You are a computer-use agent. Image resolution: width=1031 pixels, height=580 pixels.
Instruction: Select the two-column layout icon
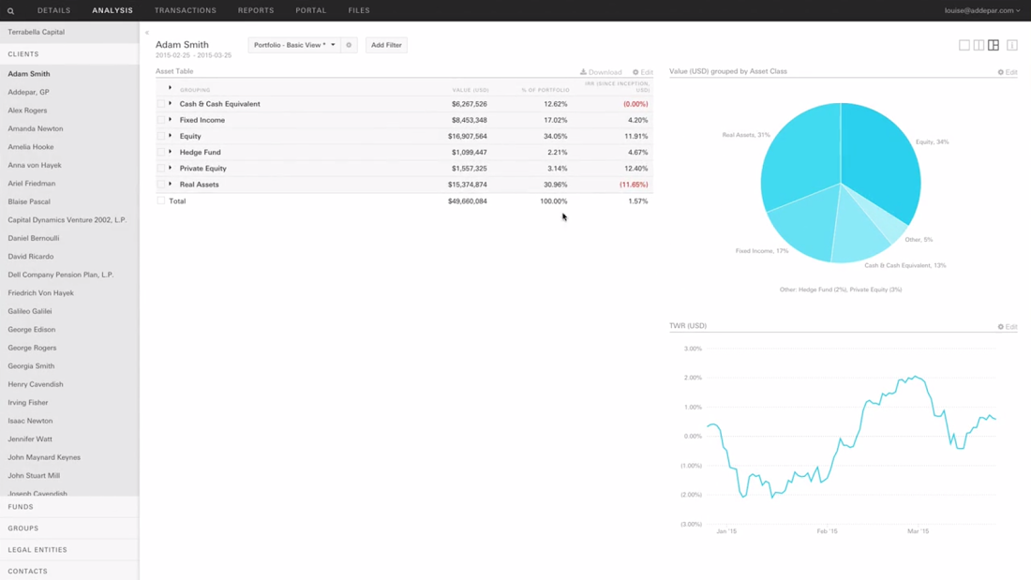[x=979, y=45]
